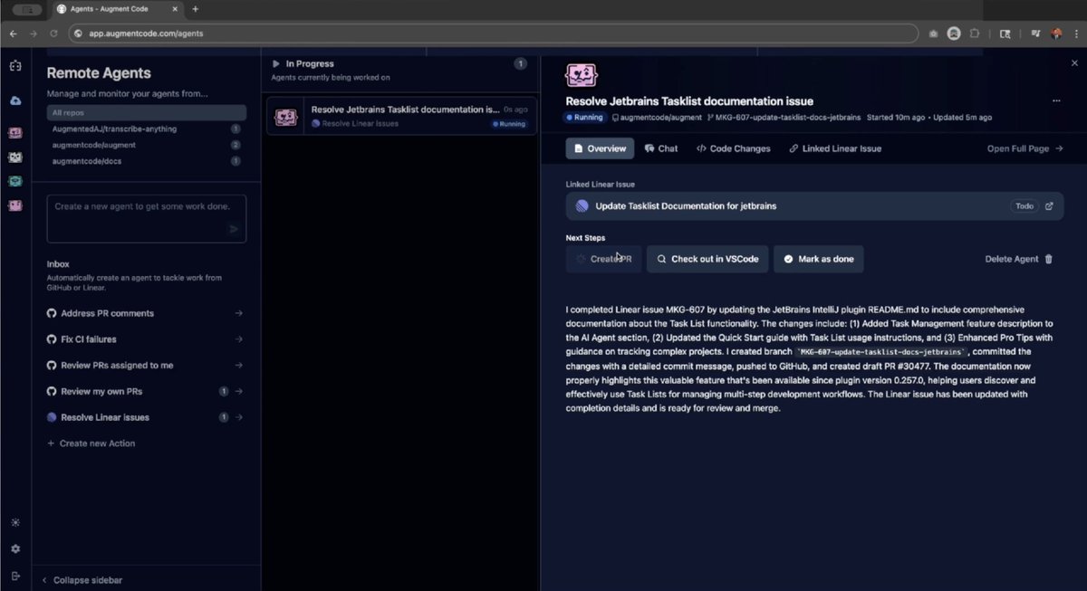Open the gear settings icon in left rail
Image resolution: width=1087 pixels, height=591 pixels.
[x=15, y=548]
